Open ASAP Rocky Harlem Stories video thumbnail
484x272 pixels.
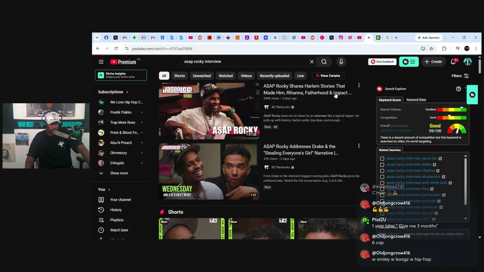tap(209, 111)
